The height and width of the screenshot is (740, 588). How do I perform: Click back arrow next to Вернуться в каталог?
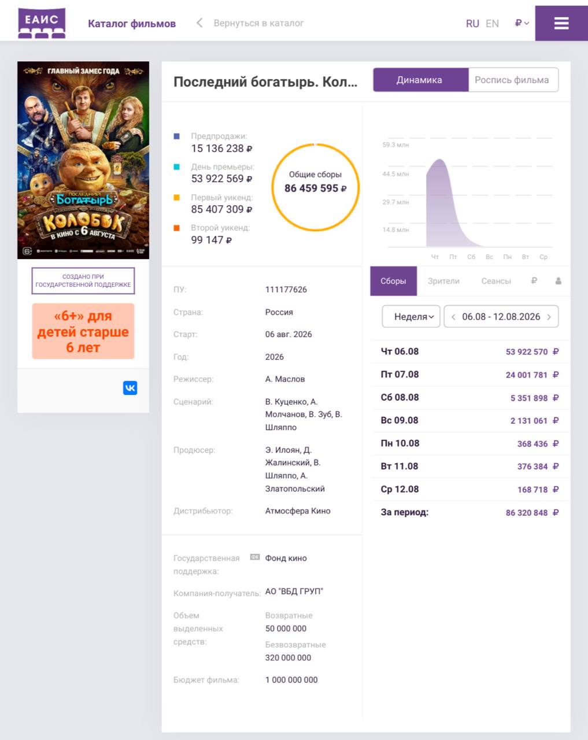point(199,23)
